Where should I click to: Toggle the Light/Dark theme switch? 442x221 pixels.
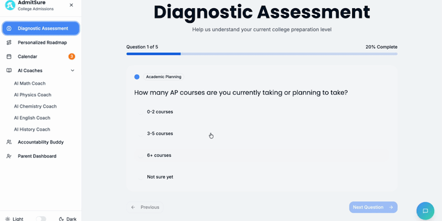[x=41, y=219]
